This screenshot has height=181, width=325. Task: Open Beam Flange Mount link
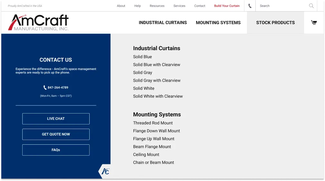click(x=152, y=147)
